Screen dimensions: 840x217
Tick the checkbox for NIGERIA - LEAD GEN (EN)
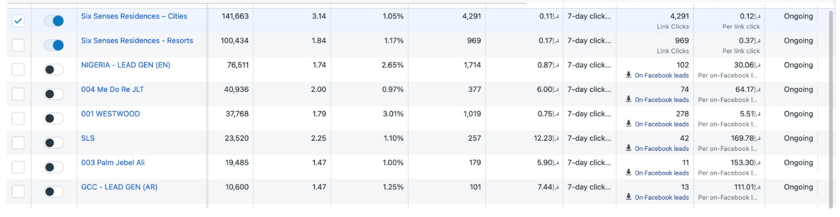[x=18, y=69]
